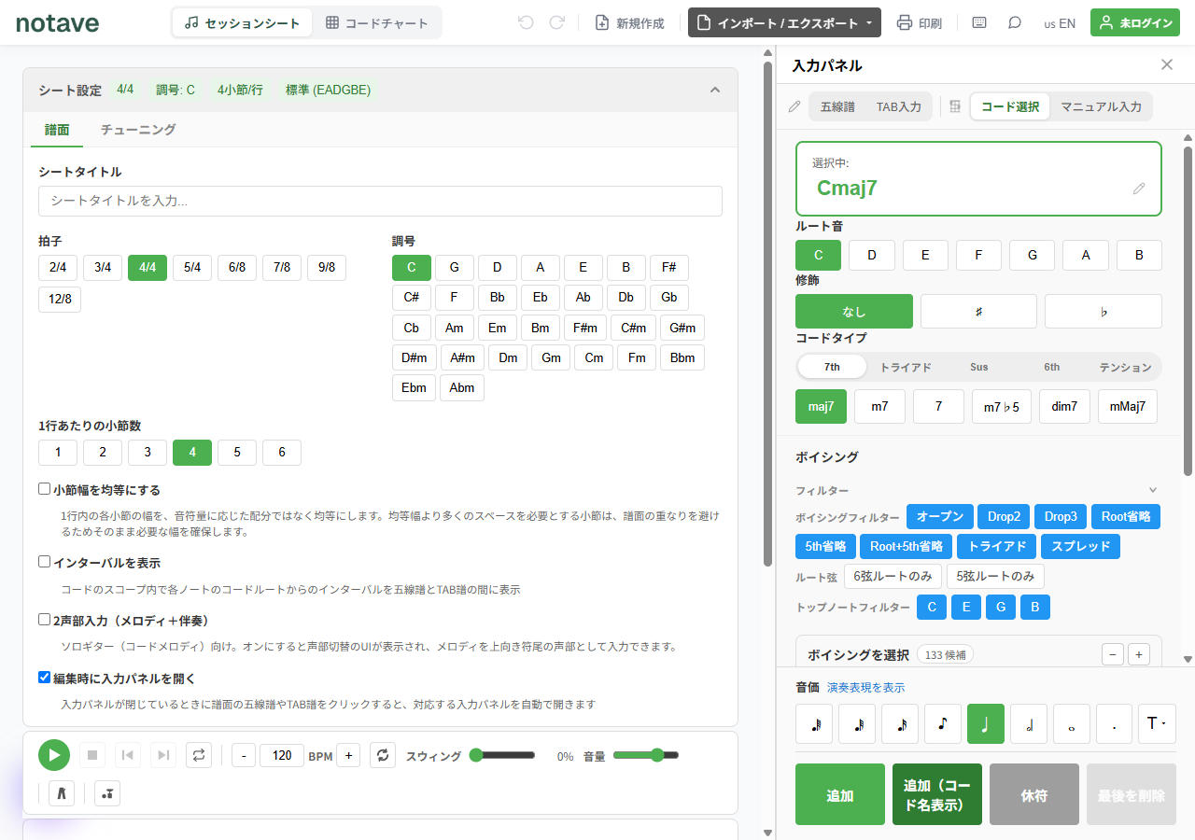Screen dimensions: 1195x840
Task: Switch to コードチャート tab
Action: (x=377, y=23)
